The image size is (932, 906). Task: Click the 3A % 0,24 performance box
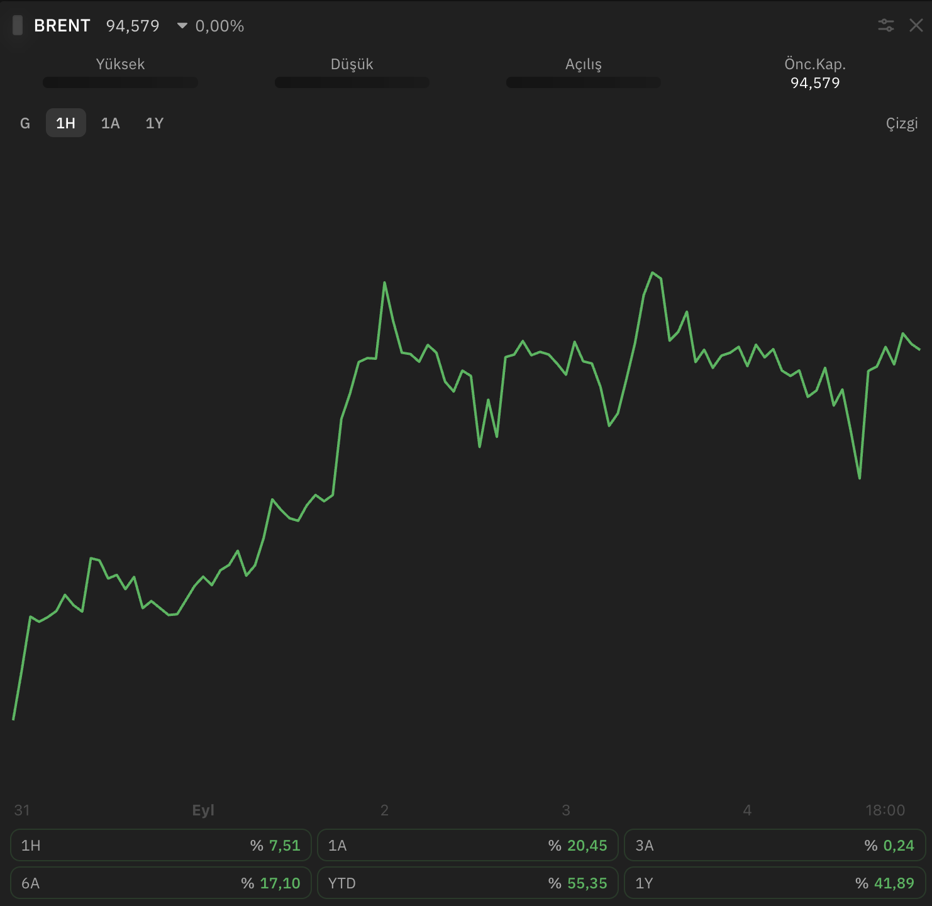775,845
